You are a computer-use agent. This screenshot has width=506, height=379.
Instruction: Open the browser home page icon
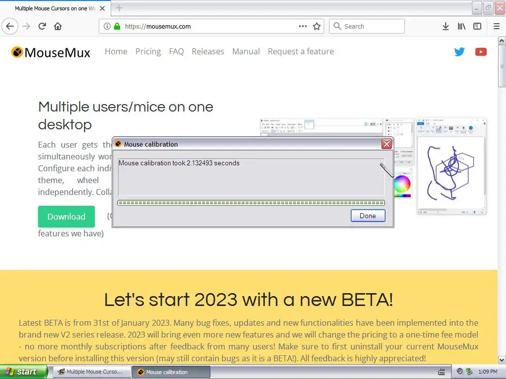click(x=58, y=26)
